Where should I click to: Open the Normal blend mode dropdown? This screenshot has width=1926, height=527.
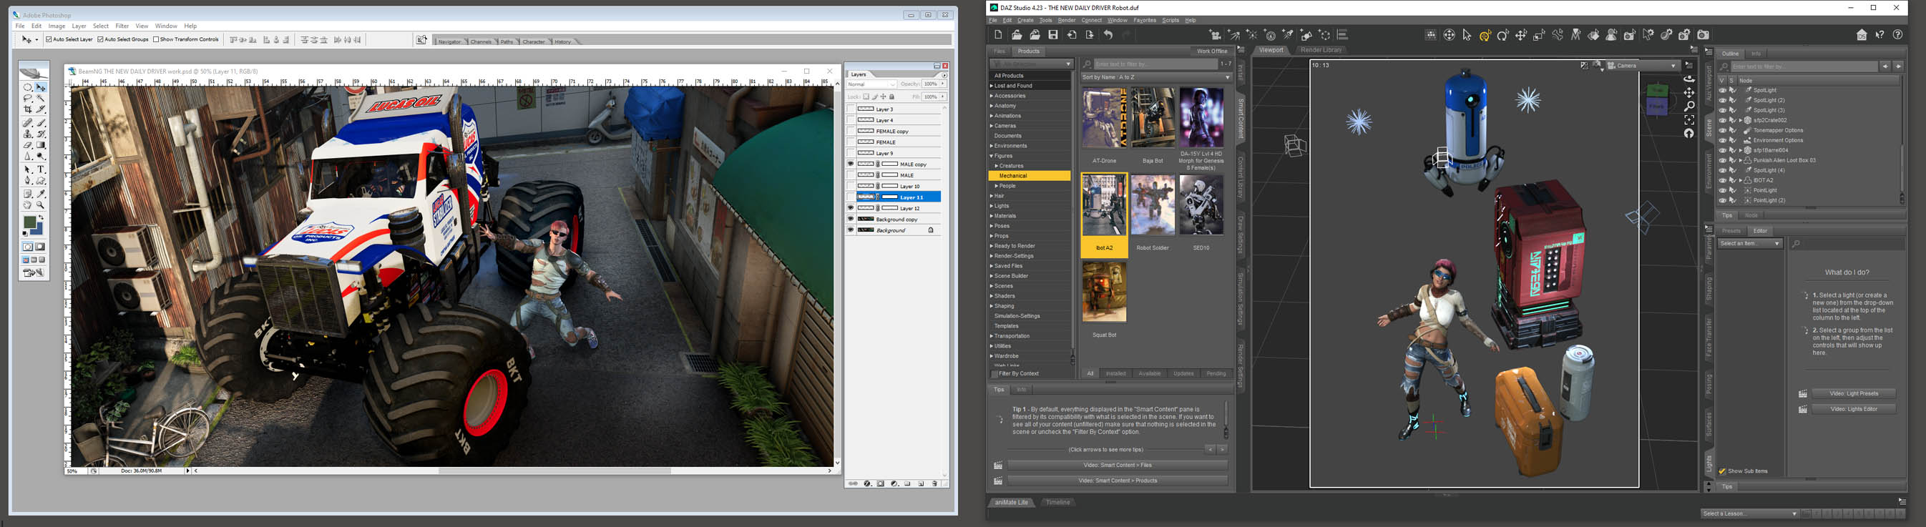[871, 84]
